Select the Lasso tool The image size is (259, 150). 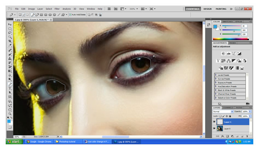[10, 33]
